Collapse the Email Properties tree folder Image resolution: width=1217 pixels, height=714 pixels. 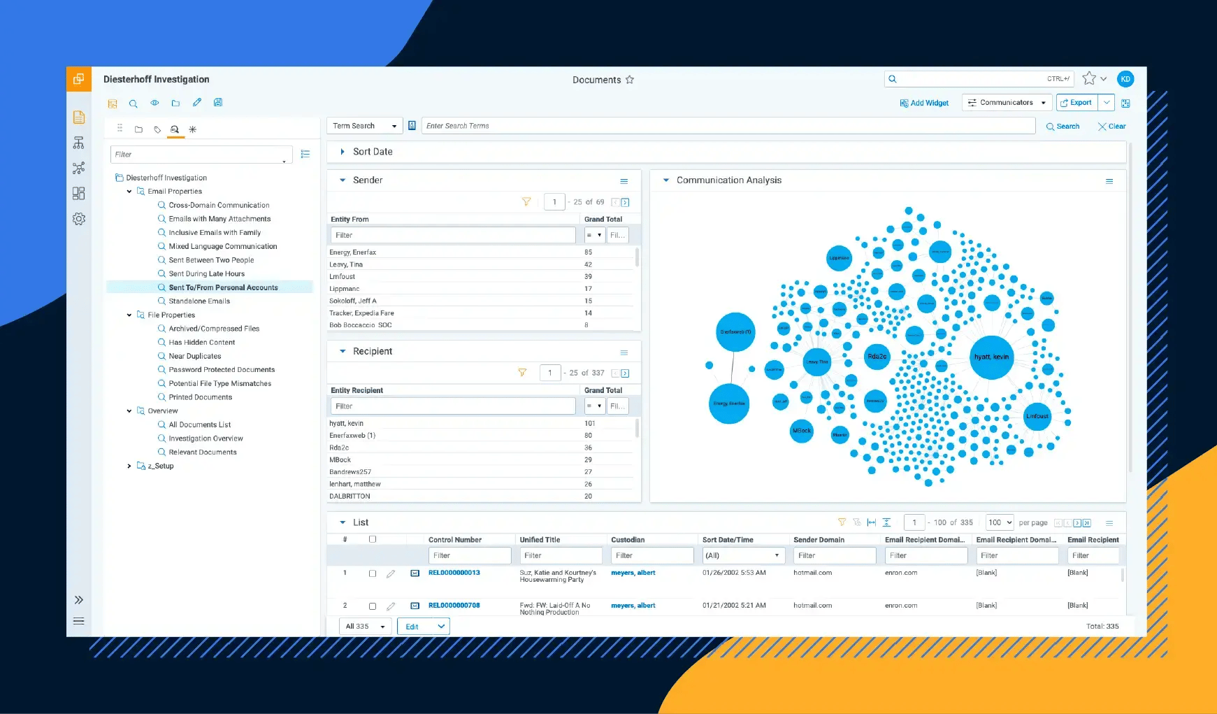point(129,192)
